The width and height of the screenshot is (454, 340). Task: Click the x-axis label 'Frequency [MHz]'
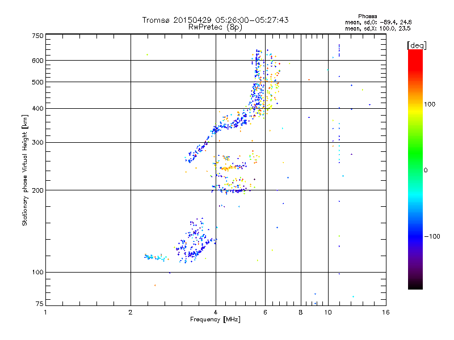coord(215,320)
